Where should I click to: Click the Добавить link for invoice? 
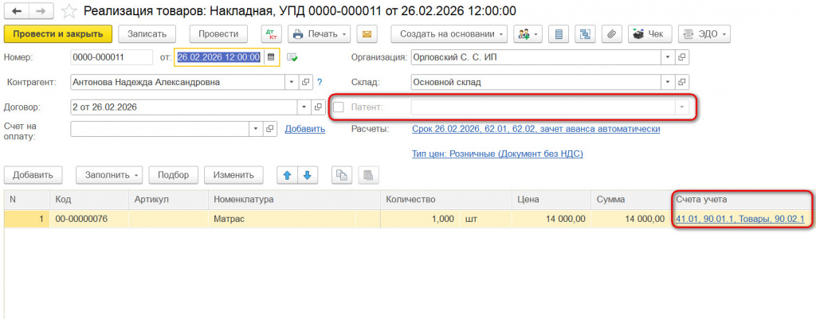click(305, 129)
